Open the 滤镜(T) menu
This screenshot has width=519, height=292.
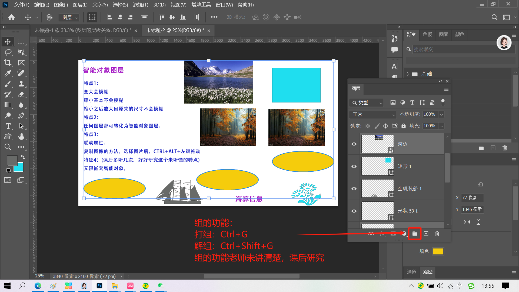pyautogui.click(x=140, y=5)
